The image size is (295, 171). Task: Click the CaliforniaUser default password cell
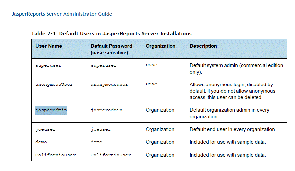point(111,155)
